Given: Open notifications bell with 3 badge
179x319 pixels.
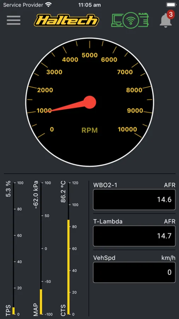Looking at the screenshot, I should tap(167, 19).
